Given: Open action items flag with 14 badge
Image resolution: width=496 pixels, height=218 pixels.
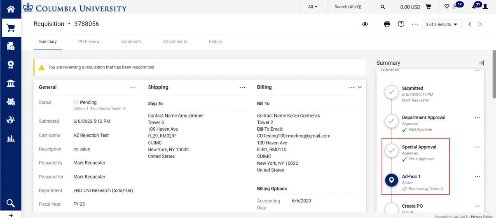Looking at the screenshot, I should point(458,6).
